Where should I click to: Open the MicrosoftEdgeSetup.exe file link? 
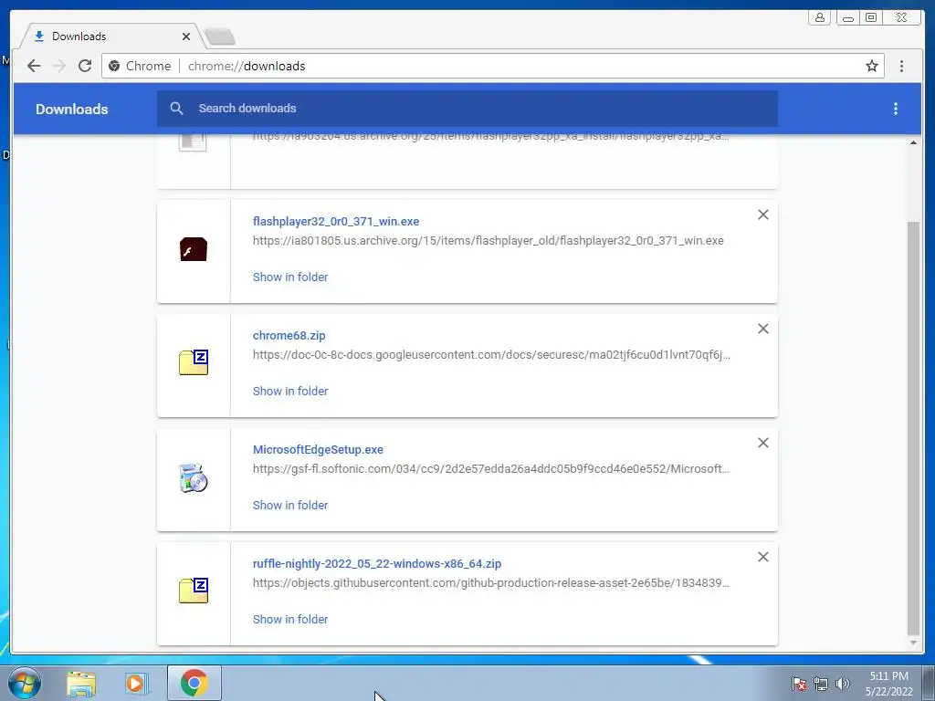[x=318, y=449]
